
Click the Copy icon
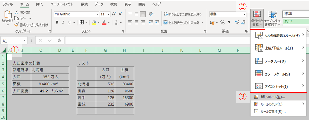(16, 19)
